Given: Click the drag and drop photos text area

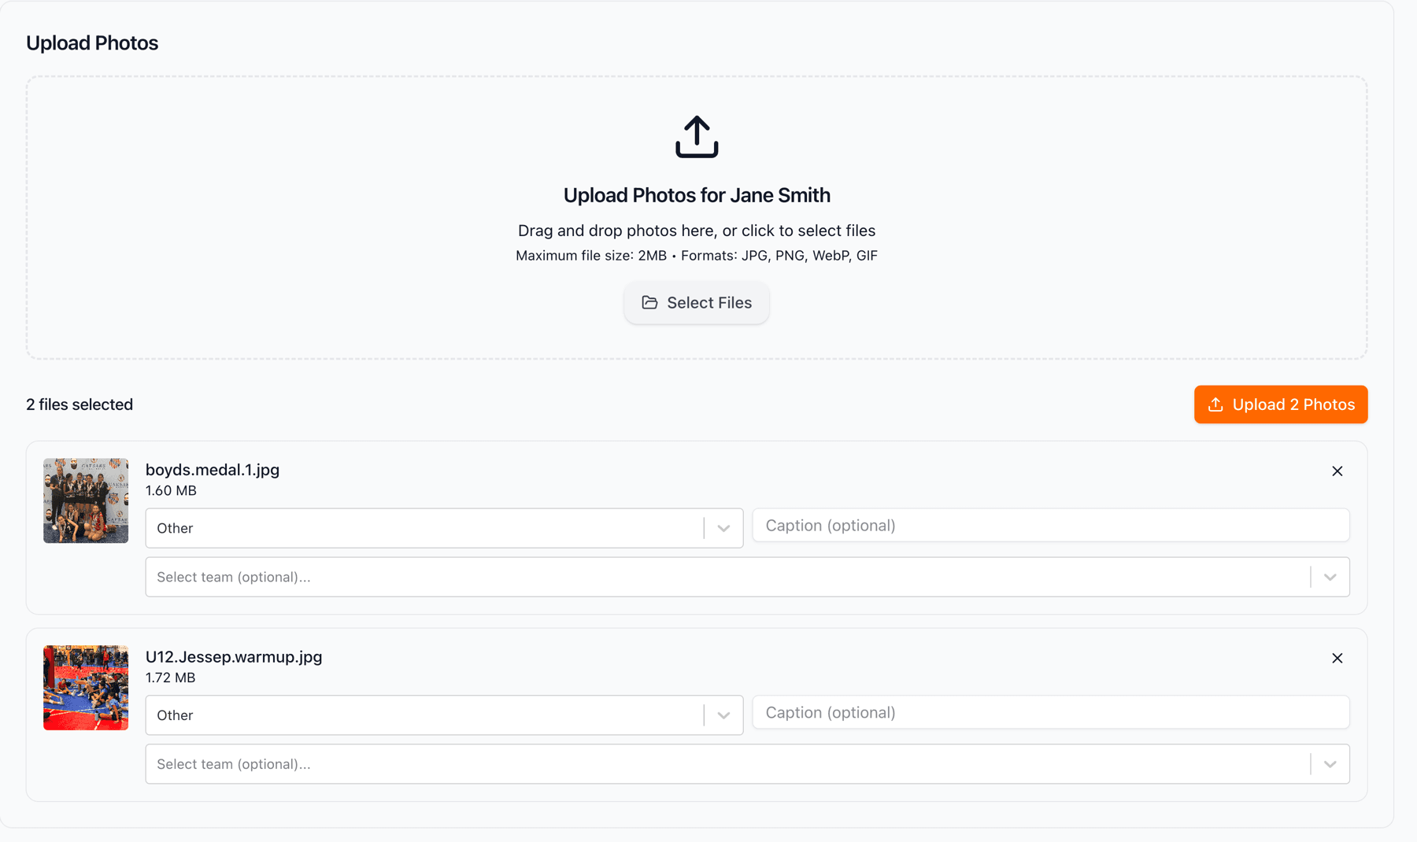Looking at the screenshot, I should pyautogui.click(x=697, y=231).
